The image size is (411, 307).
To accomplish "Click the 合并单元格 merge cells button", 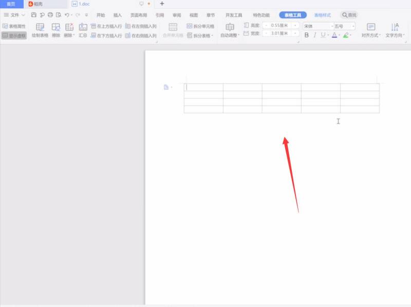I will click(x=173, y=30).
